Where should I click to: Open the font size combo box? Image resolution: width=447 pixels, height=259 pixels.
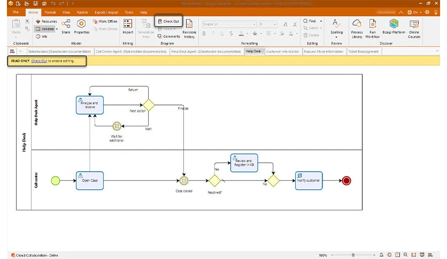click(268, 24)
